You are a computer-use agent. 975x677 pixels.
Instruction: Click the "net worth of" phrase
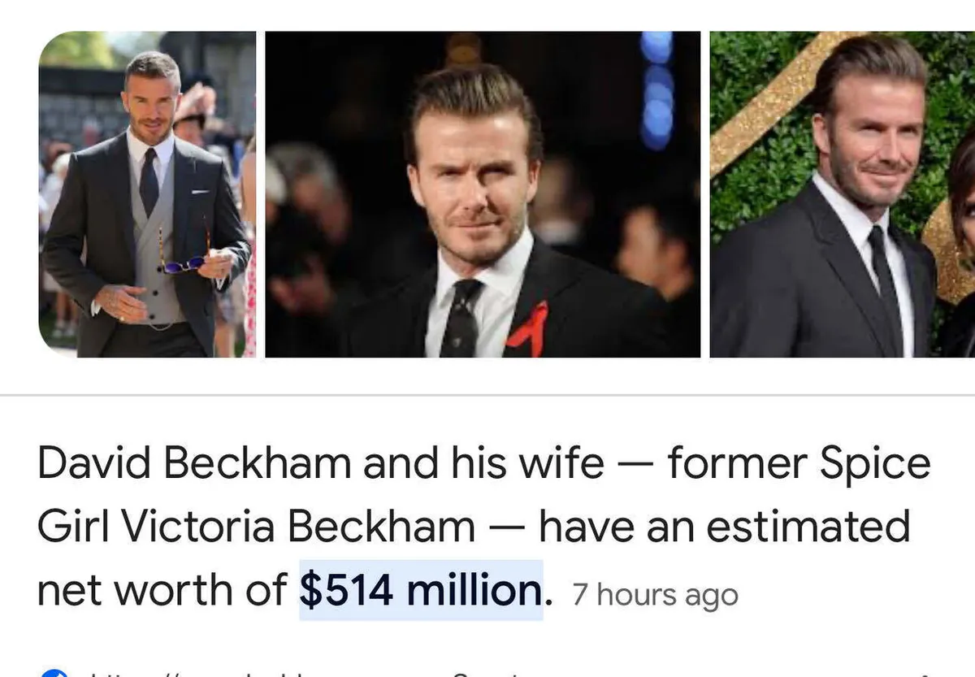[162, 589]
